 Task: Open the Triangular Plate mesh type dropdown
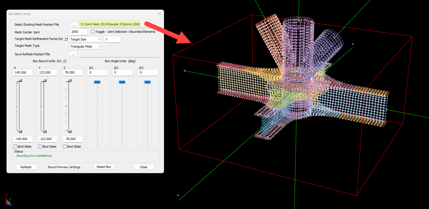click(86, 46)
